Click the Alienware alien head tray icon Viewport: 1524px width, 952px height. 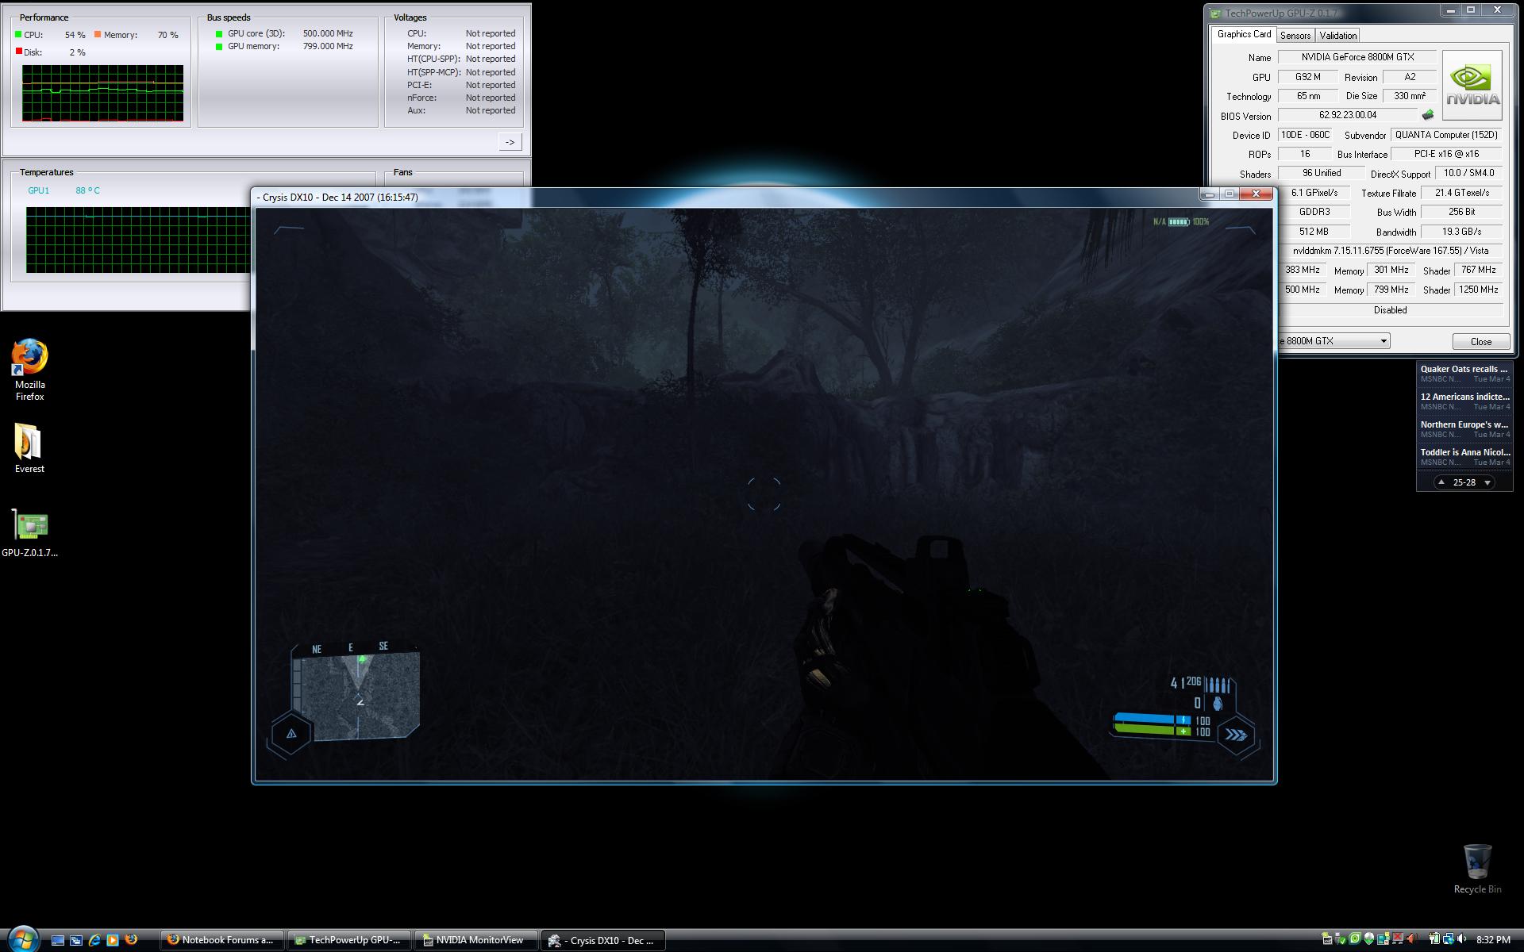pos(1369,939)
